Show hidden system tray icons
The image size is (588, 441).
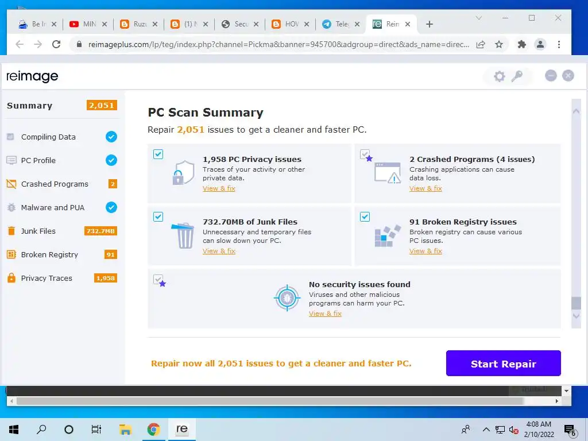tap(486, 430)
